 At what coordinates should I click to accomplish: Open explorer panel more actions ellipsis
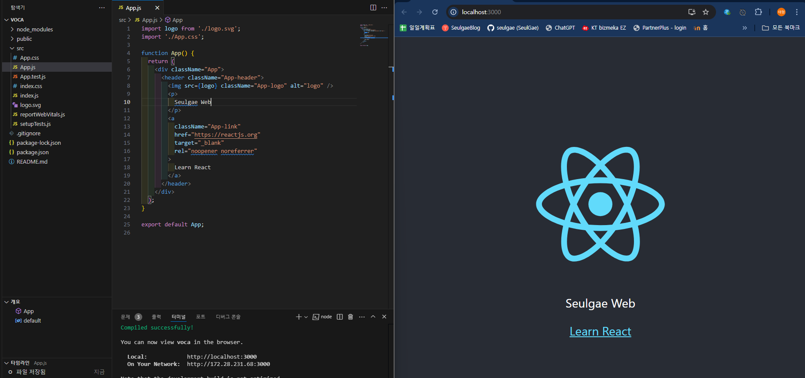[x=102, y=8]
